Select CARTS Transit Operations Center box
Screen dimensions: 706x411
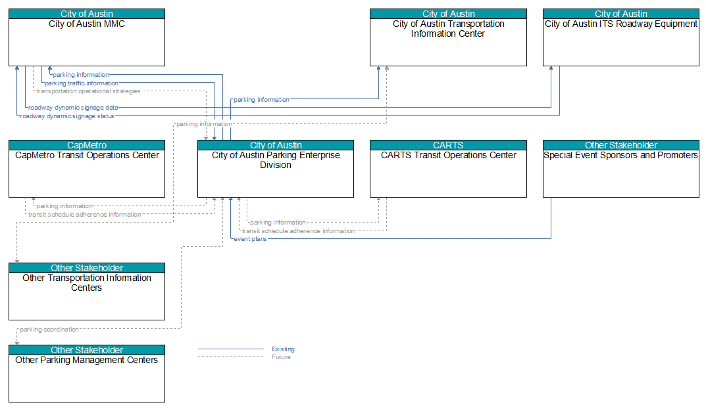[x=448, y=169]
